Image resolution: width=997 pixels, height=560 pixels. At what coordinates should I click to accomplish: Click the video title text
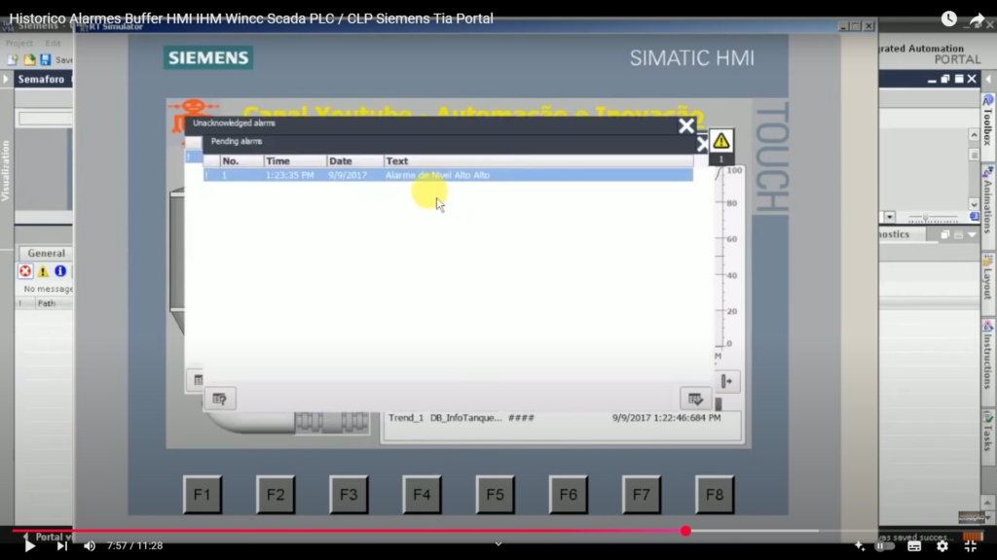[x=251, y=18]
